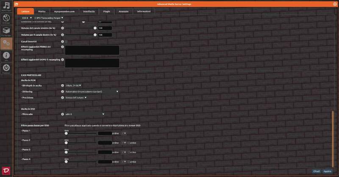
Task: Click the red logo icon at bottom-left
Action: 6,170
